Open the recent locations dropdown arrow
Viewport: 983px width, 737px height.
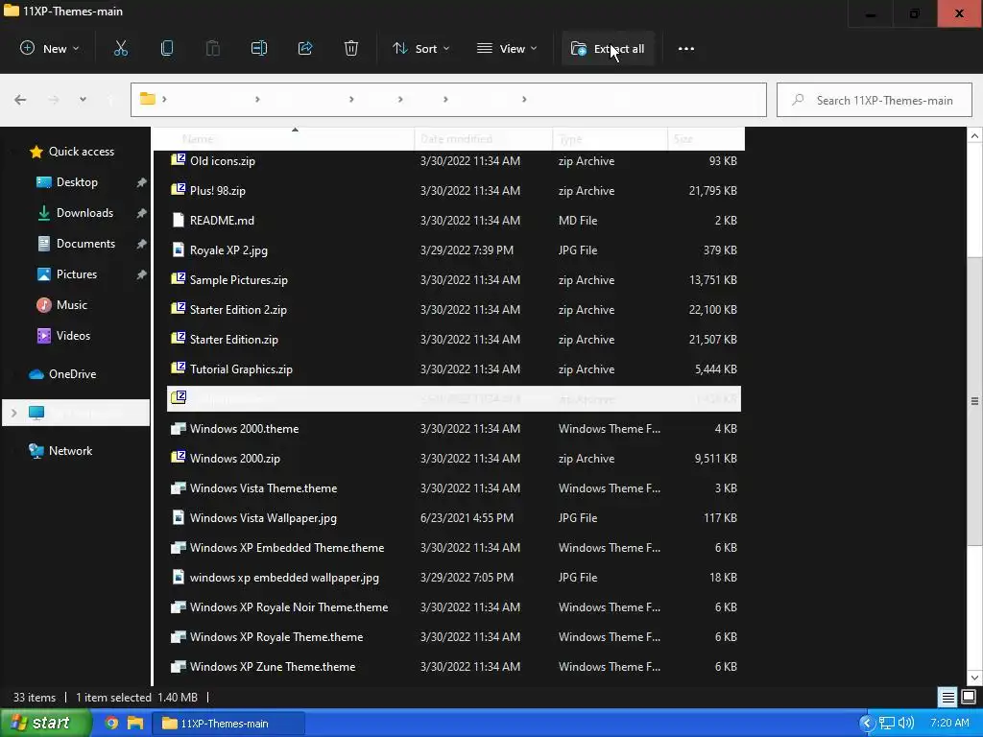click(x=83, y=100)
